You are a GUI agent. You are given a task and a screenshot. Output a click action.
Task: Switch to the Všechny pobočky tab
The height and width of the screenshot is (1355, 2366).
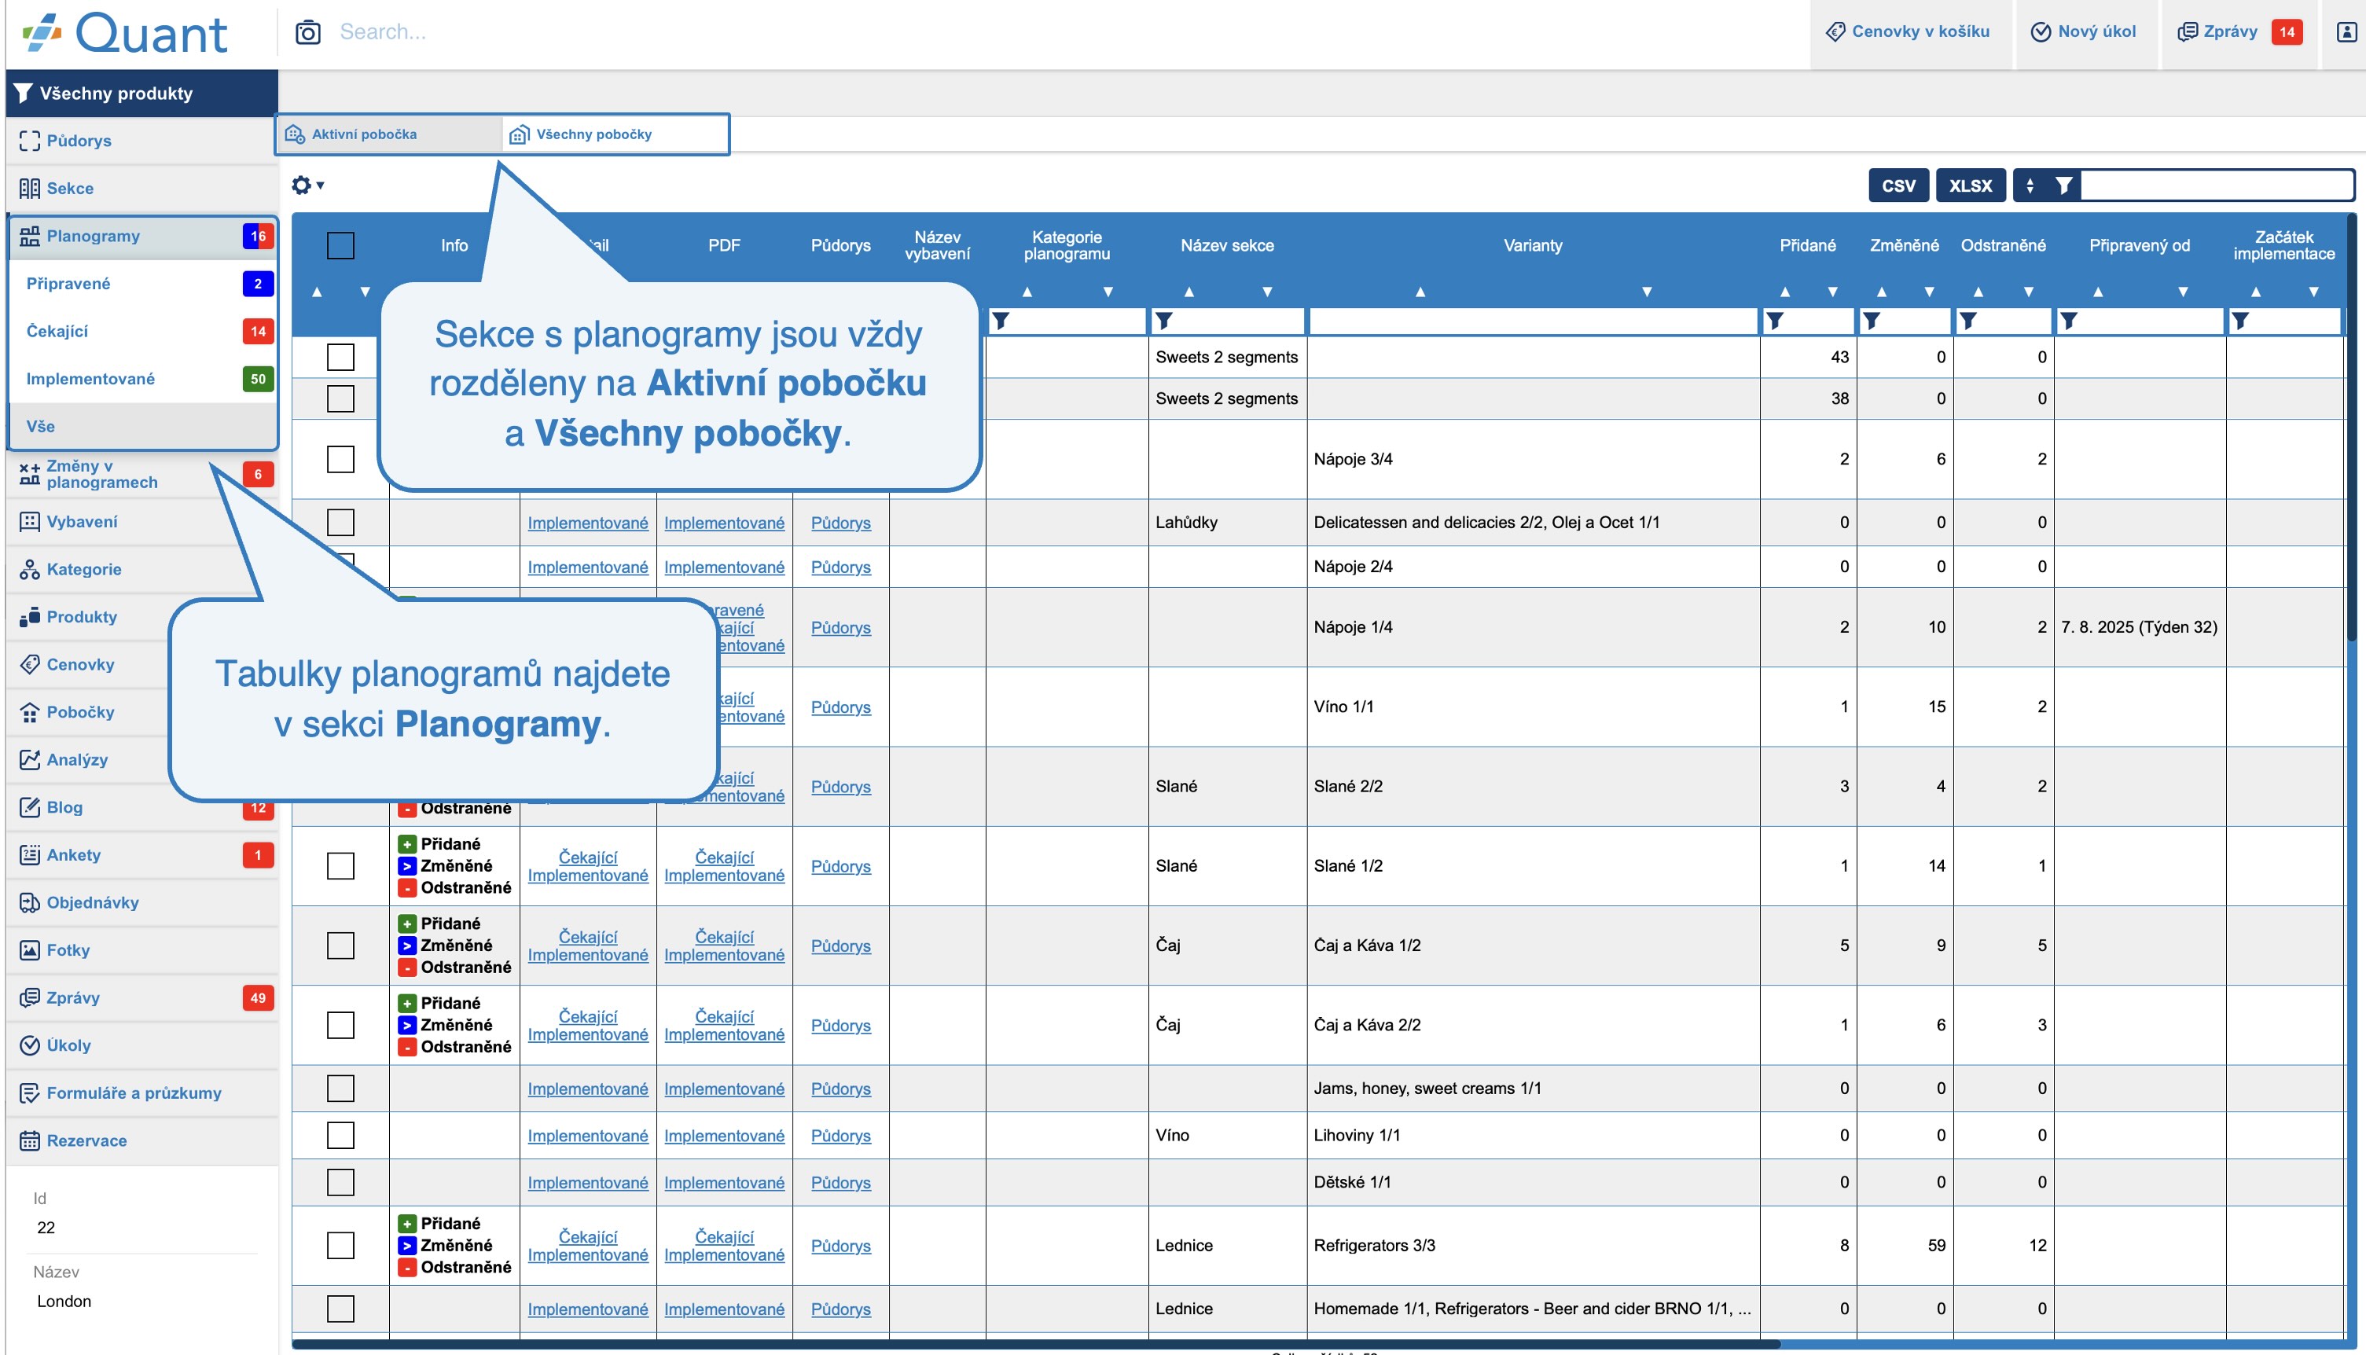(x=615, y=134)
